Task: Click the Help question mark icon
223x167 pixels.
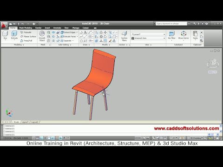Action: point(206,24)
